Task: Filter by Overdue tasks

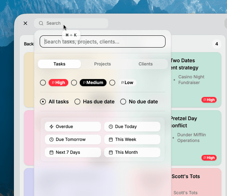Action: tap(73, 127)
